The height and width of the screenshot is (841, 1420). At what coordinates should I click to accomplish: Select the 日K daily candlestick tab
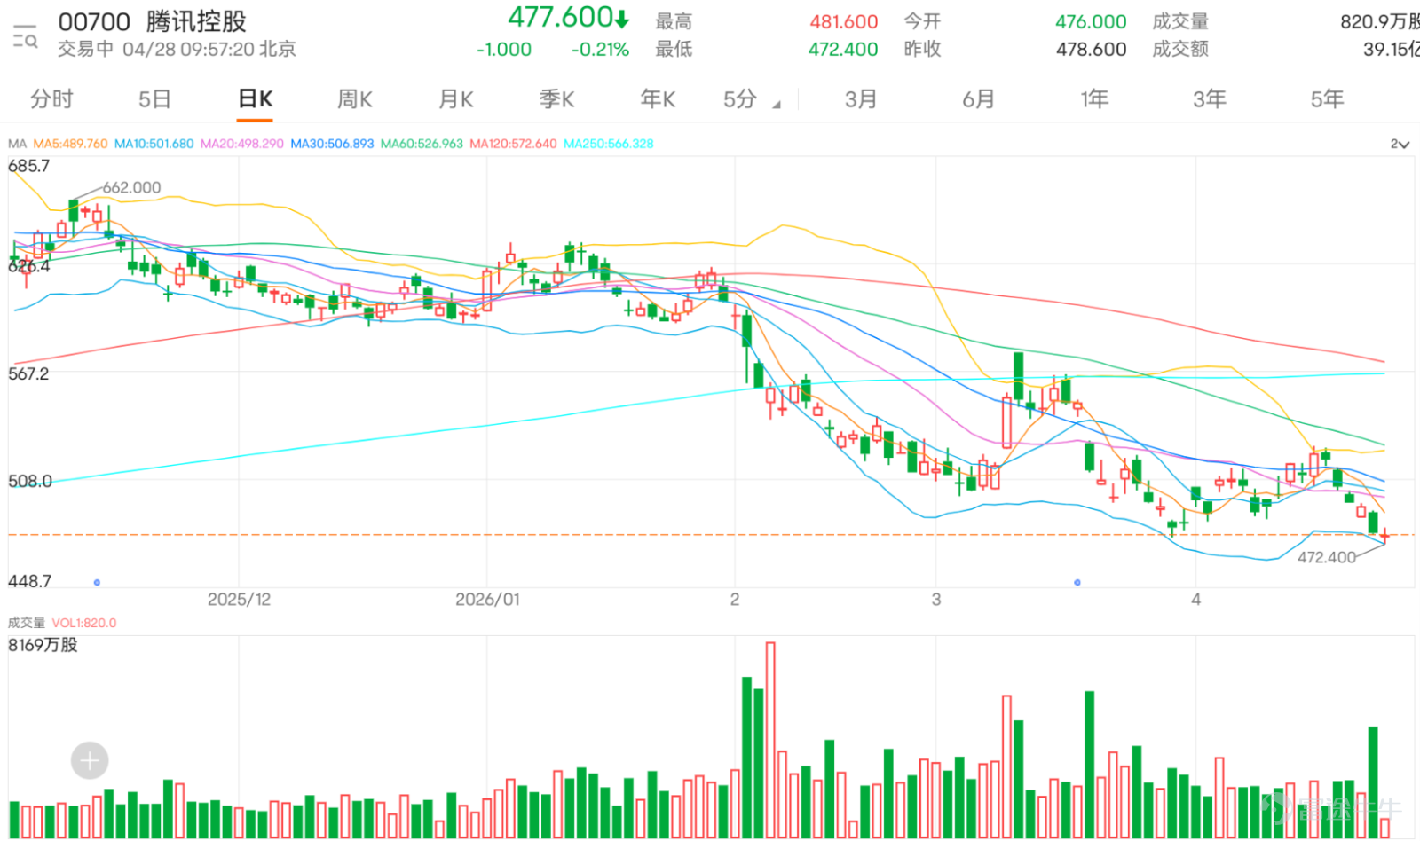[x=256, y=99]
